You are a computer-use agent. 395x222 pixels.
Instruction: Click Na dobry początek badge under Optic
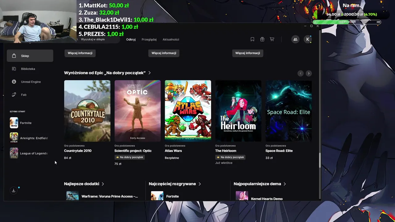tap(130, 157)
